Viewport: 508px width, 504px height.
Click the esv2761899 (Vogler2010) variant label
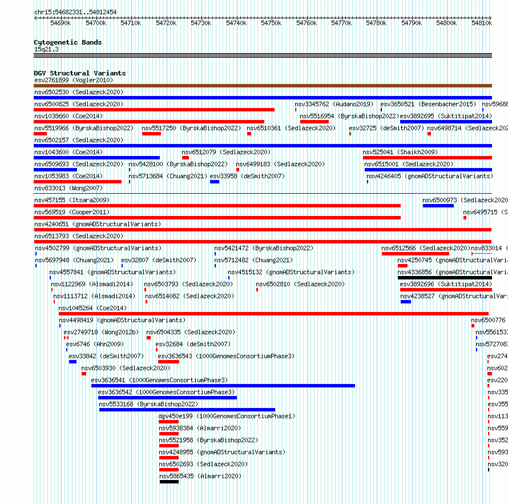coord(74,80)
